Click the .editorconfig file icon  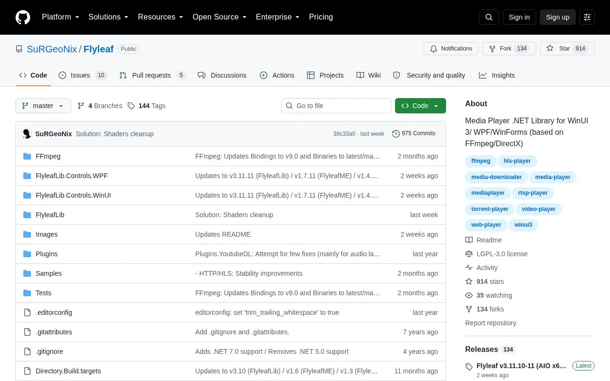coord(27,312)
